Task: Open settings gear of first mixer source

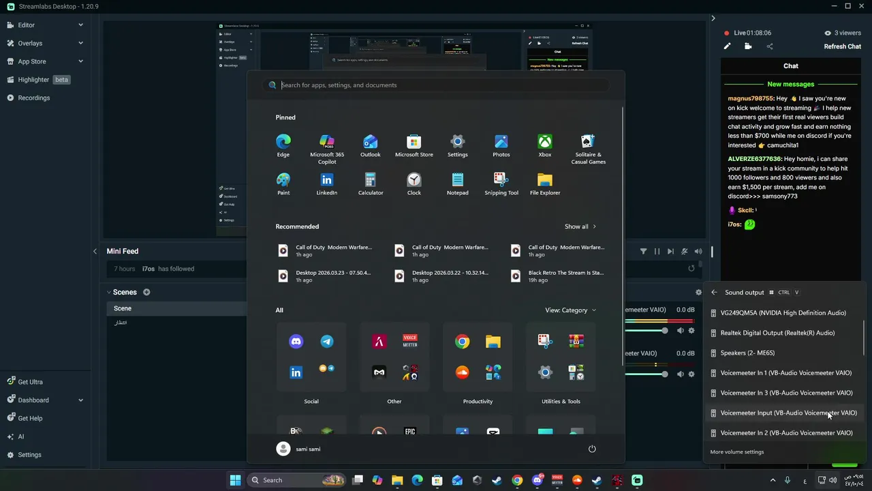Action: point(691,331)
